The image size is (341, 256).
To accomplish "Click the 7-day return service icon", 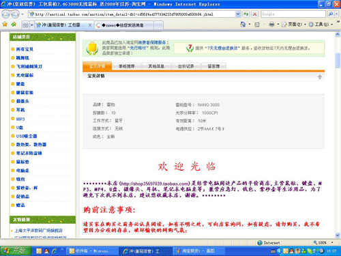I will click(x=190, y=48).
